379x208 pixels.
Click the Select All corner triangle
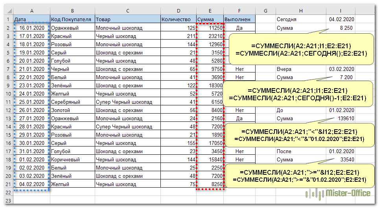(9, 11)
